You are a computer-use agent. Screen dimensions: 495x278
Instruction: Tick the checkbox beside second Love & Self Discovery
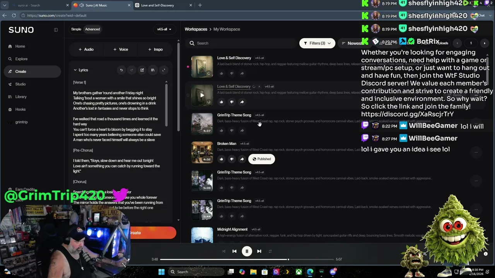[188, 95]
